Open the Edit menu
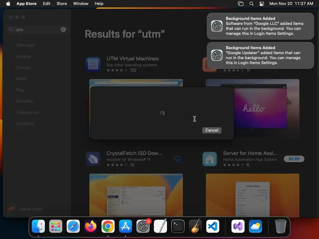 tap(47, 3)
